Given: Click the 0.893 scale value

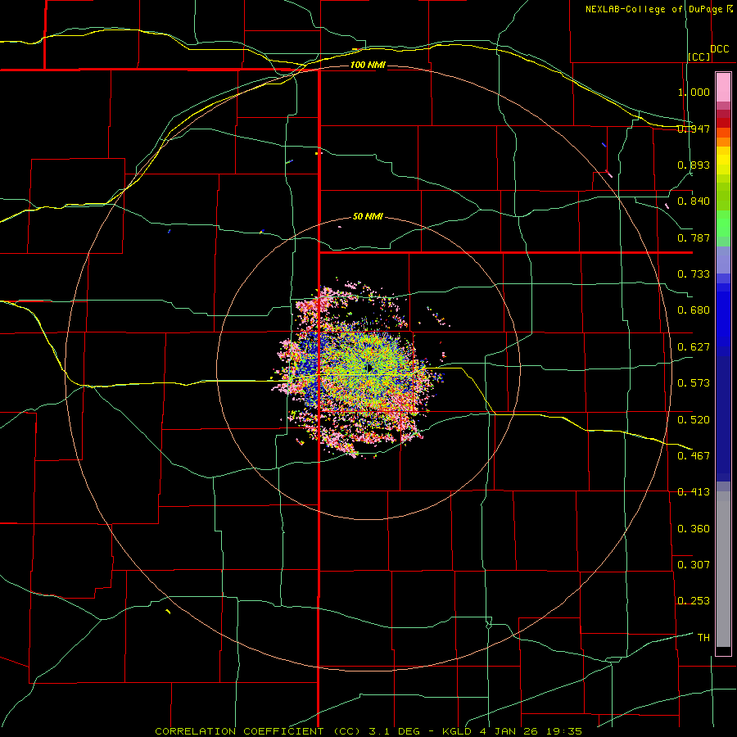Looking at the screenshot, I should pos(694,165).
